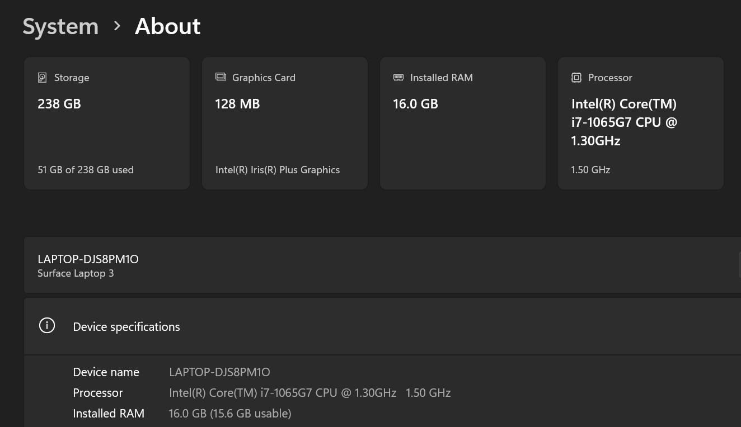Select the '51 GB of 238 GB used' text
This screenshot has width=741, height=427.
pos(86,170)
